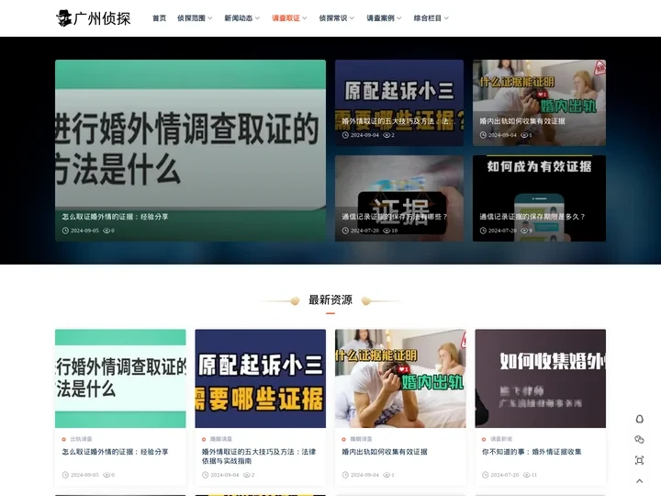661x496 pixels.
Task: Click clock icon in 你不知道的事 card
Action: point(486,475)
